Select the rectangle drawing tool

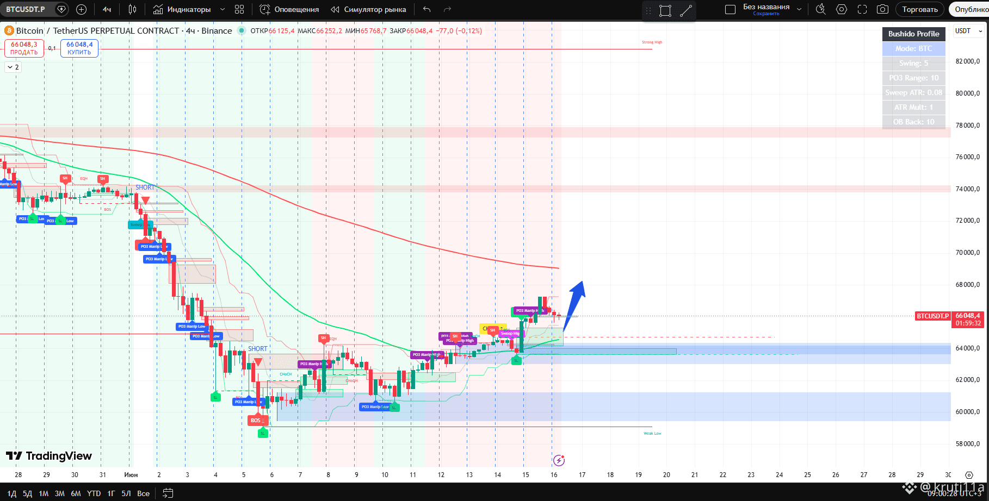[x=665, y=11]
